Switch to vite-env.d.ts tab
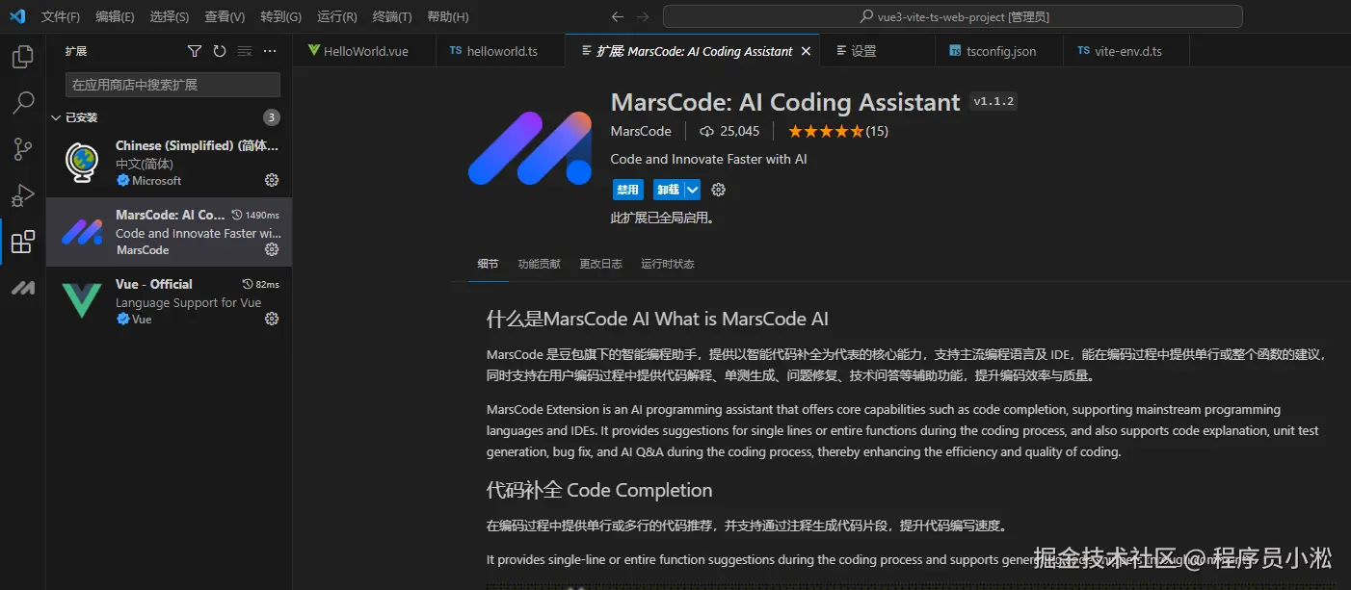Image resolution: width=1351 pixels, height=590 pixels. click(1126, 51)
